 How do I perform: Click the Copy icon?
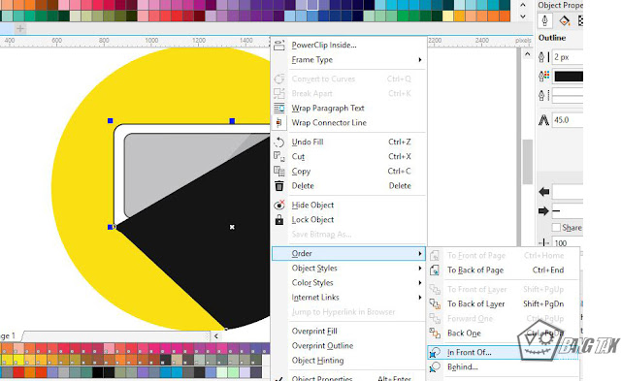pyautogui.click(x=279, y=172)
